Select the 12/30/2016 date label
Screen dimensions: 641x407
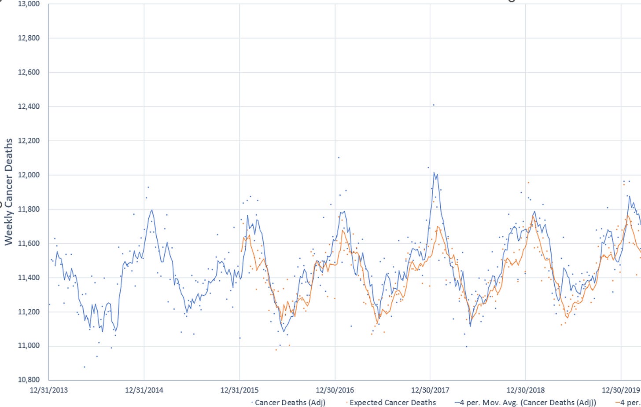[335, 390]
